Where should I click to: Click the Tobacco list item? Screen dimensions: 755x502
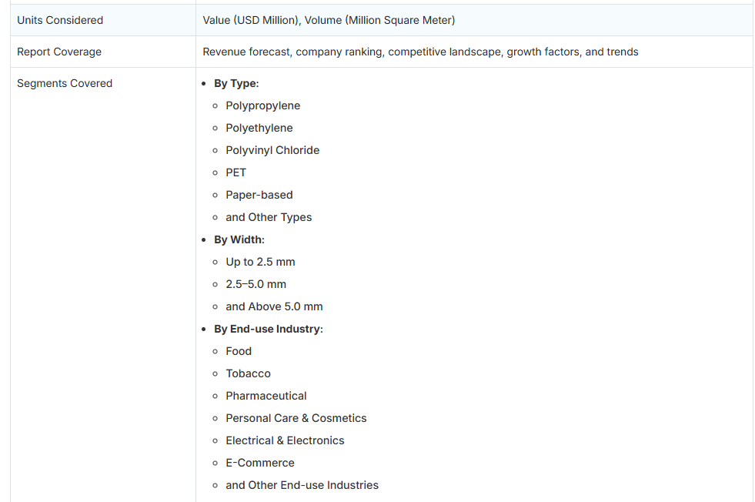[248, 373]
